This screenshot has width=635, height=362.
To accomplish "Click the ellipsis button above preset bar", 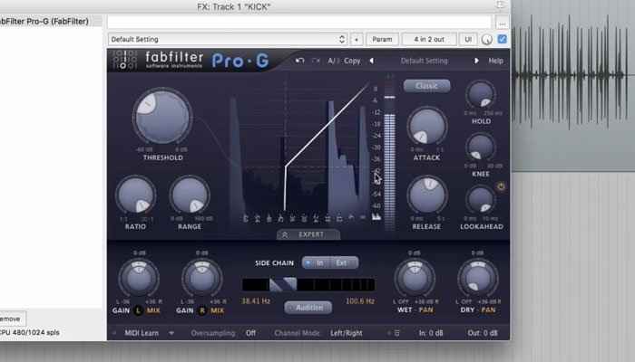I will [x=503, y=23].
